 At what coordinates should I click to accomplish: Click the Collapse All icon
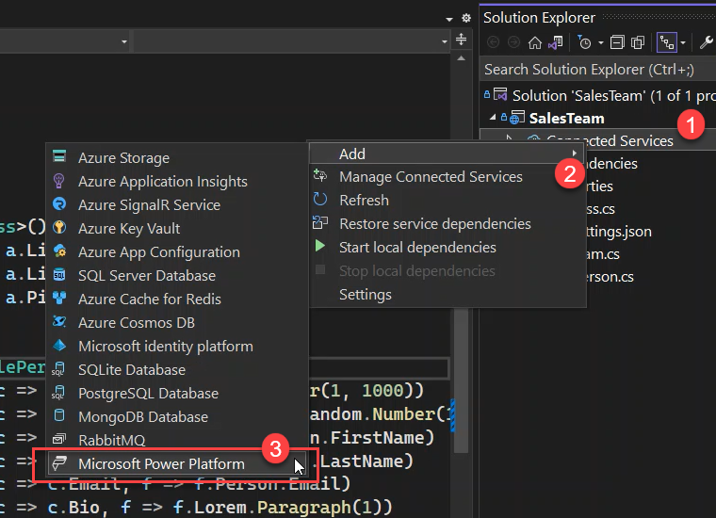tap(617, 42)
